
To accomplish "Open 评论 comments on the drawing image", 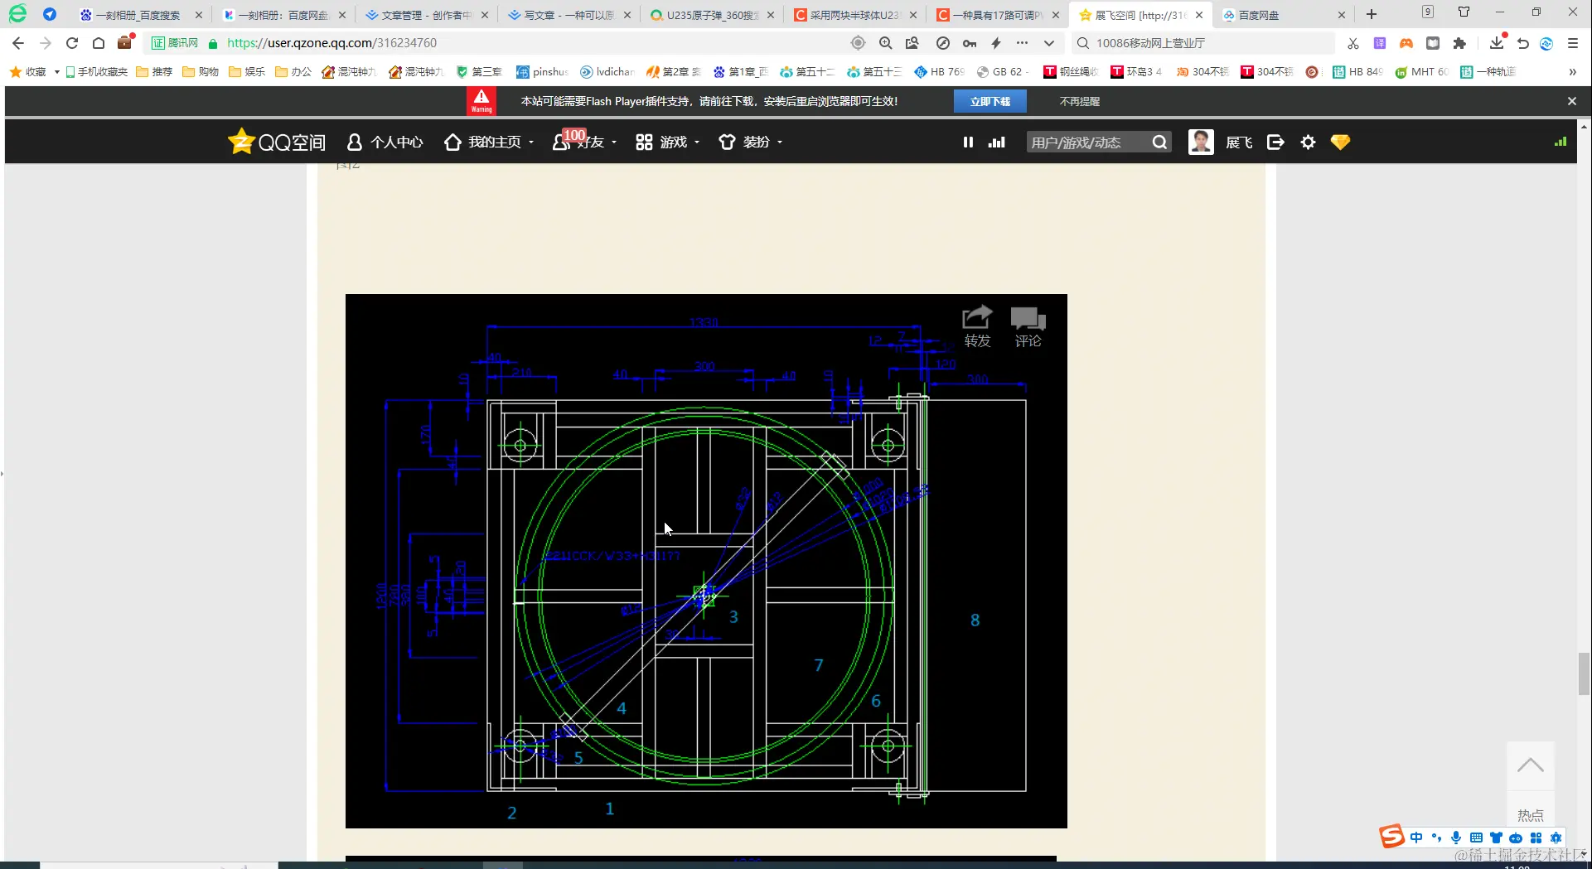I will (x=1028, y=326).
